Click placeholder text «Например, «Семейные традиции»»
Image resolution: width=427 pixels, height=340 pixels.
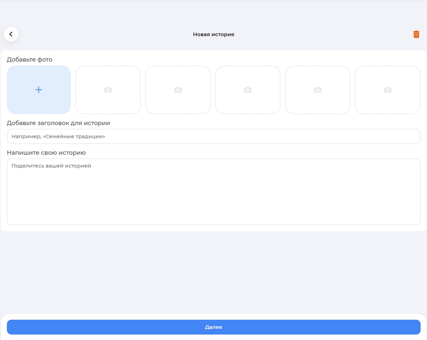tap(58, 137)
